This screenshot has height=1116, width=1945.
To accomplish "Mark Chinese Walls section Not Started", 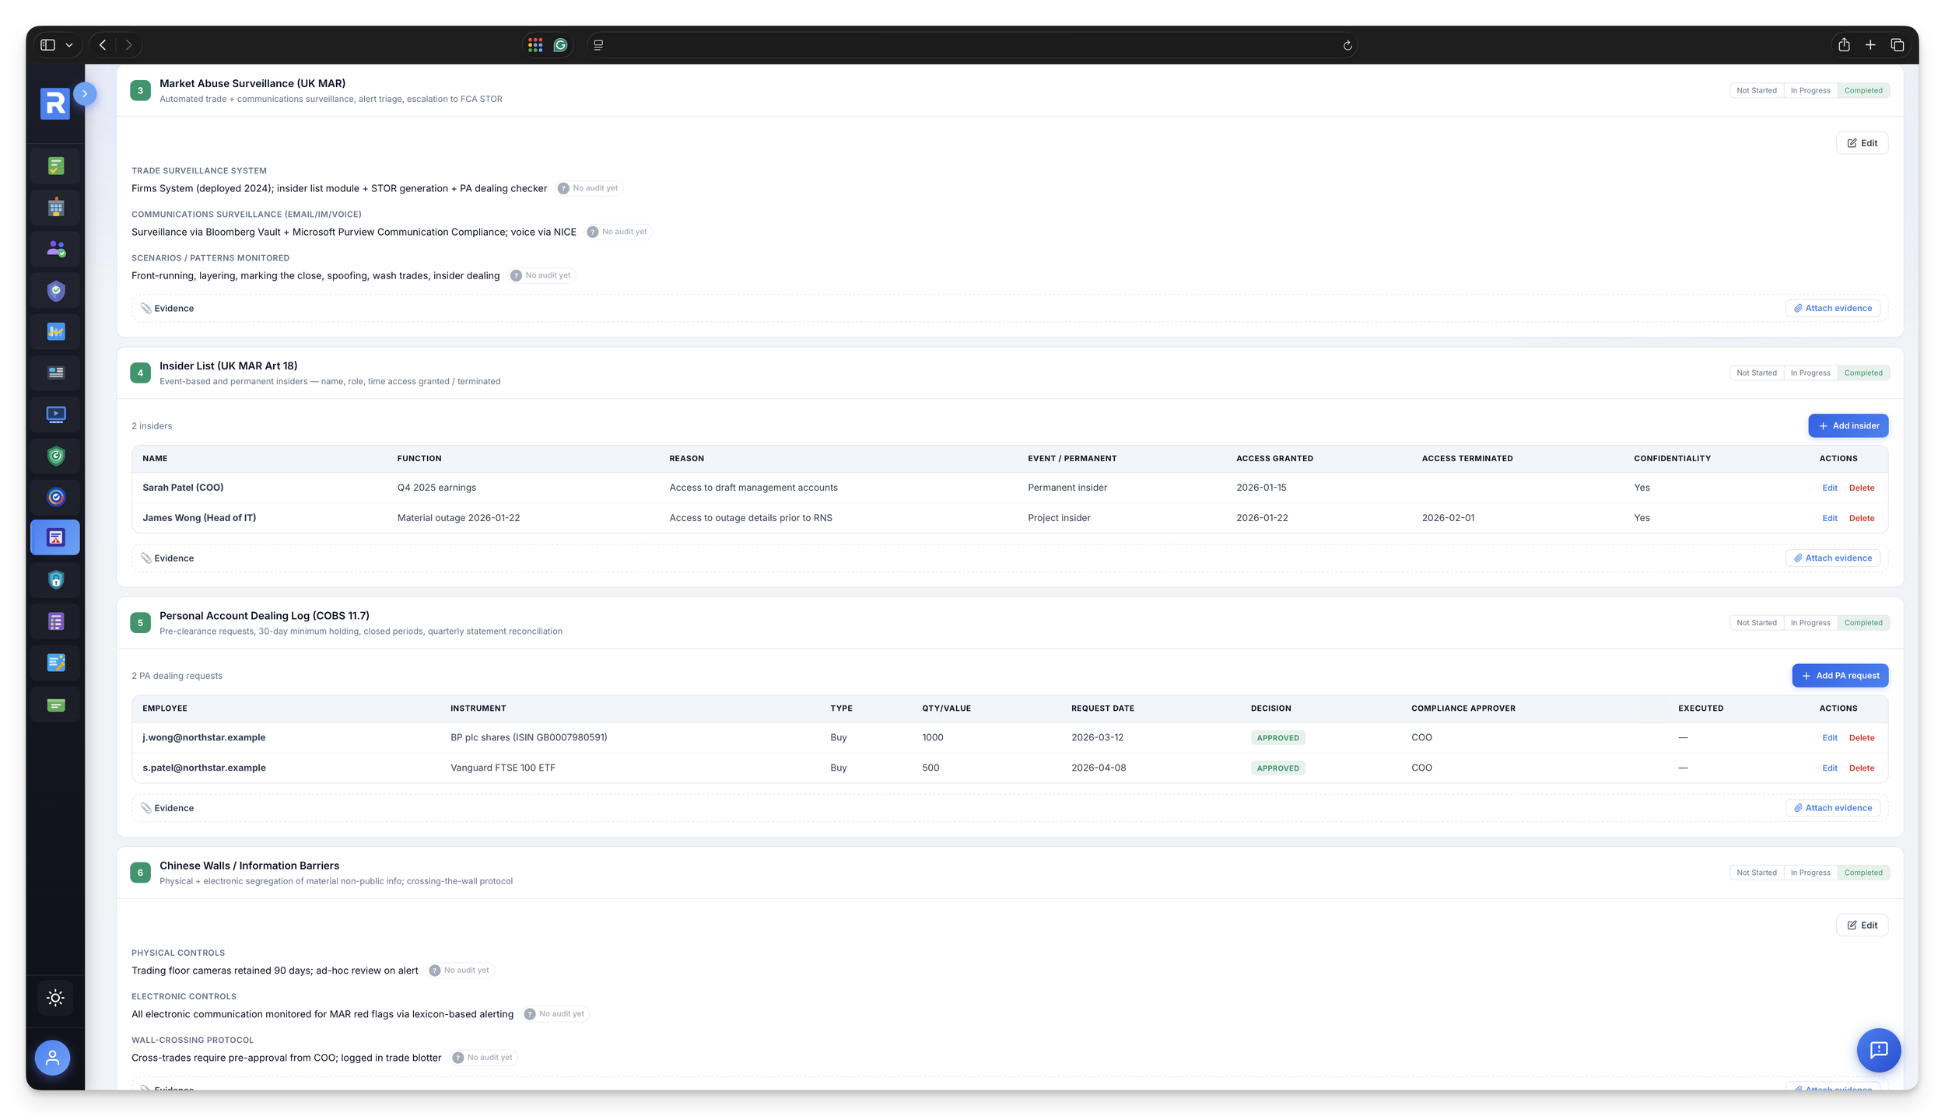I will (1757, 873).
